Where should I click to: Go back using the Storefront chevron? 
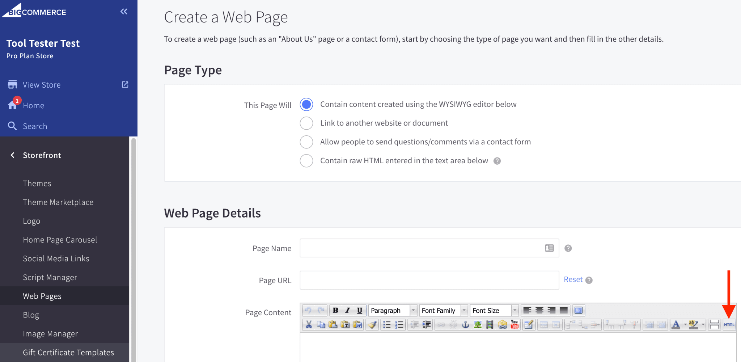[x=13, y=155]
